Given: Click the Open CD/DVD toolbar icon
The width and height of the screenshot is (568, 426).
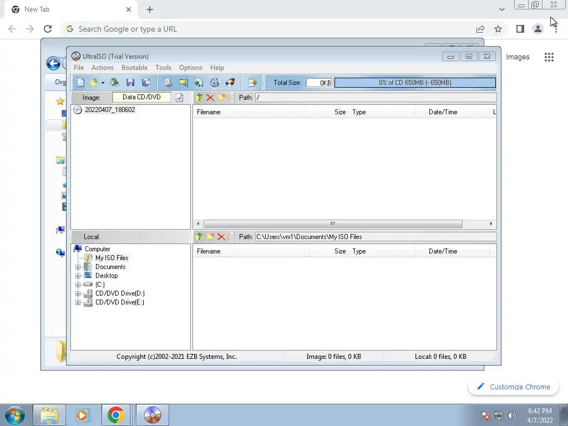Looking at the screenshot, I should click(x=114, y=83).
